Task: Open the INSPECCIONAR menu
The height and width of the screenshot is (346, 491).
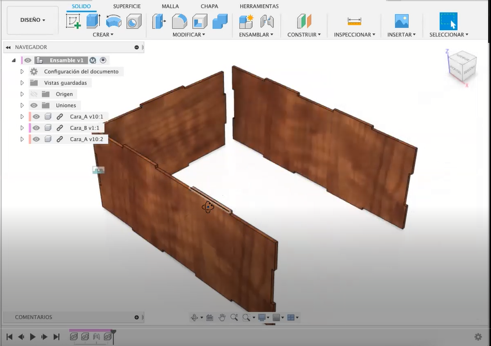Action: [x=355, y=35]
